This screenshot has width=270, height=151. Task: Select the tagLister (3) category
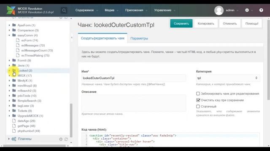(26, 106)
